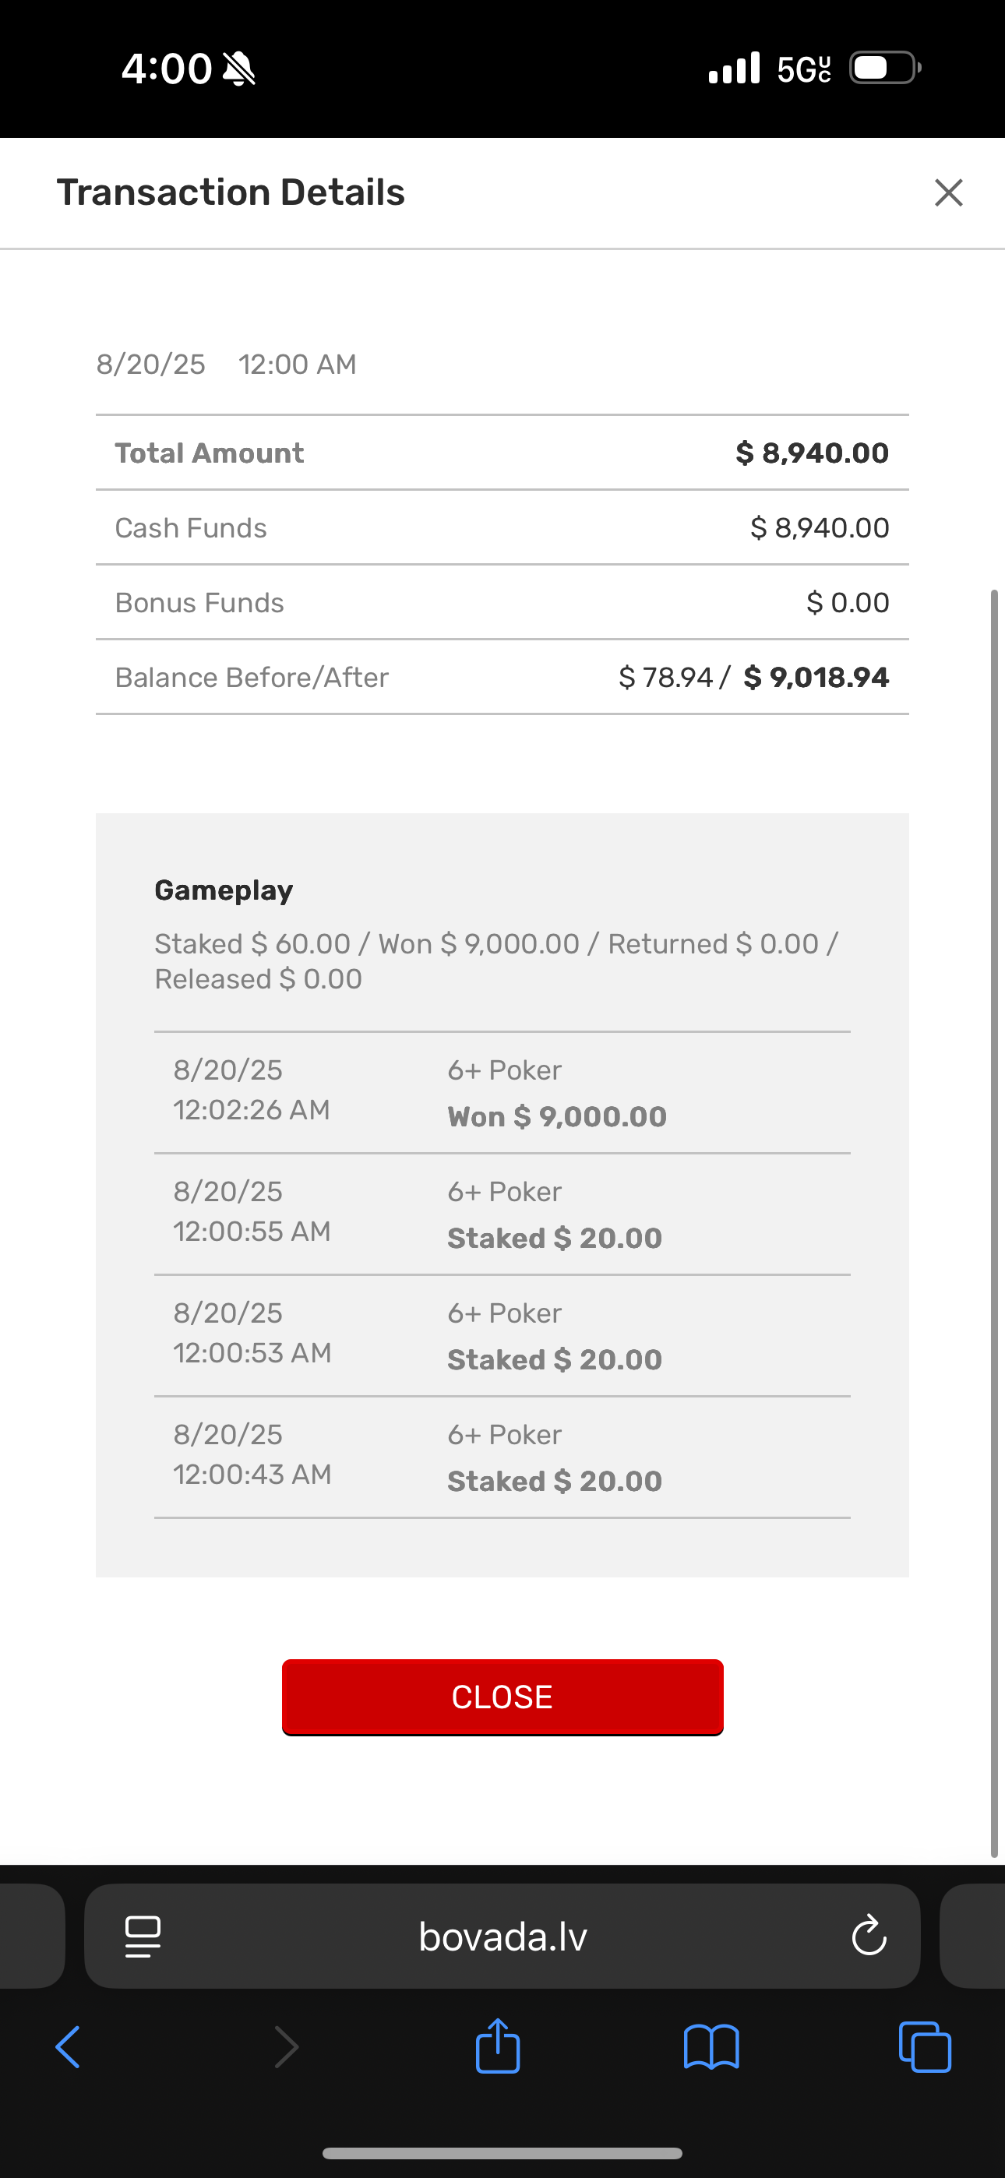Tap the bovada.lv address bar

coord(503,1937)
